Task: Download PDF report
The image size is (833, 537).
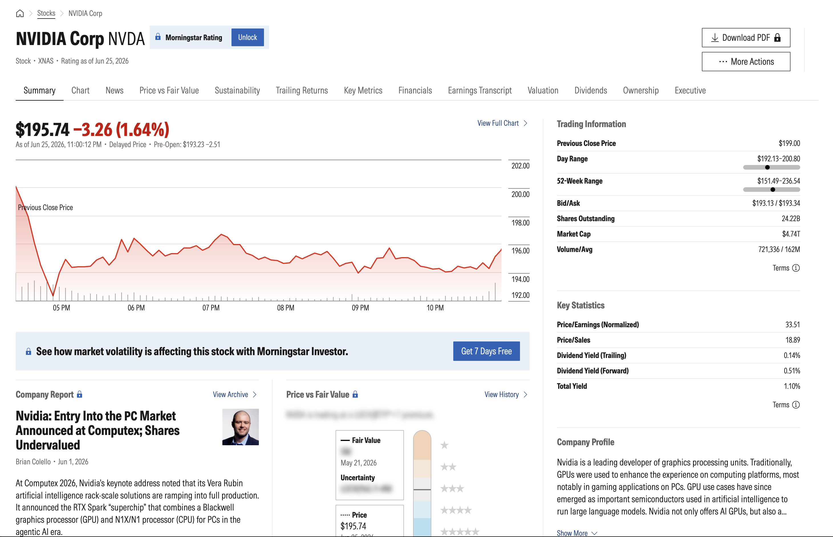Action: click(x=746, y=38)
